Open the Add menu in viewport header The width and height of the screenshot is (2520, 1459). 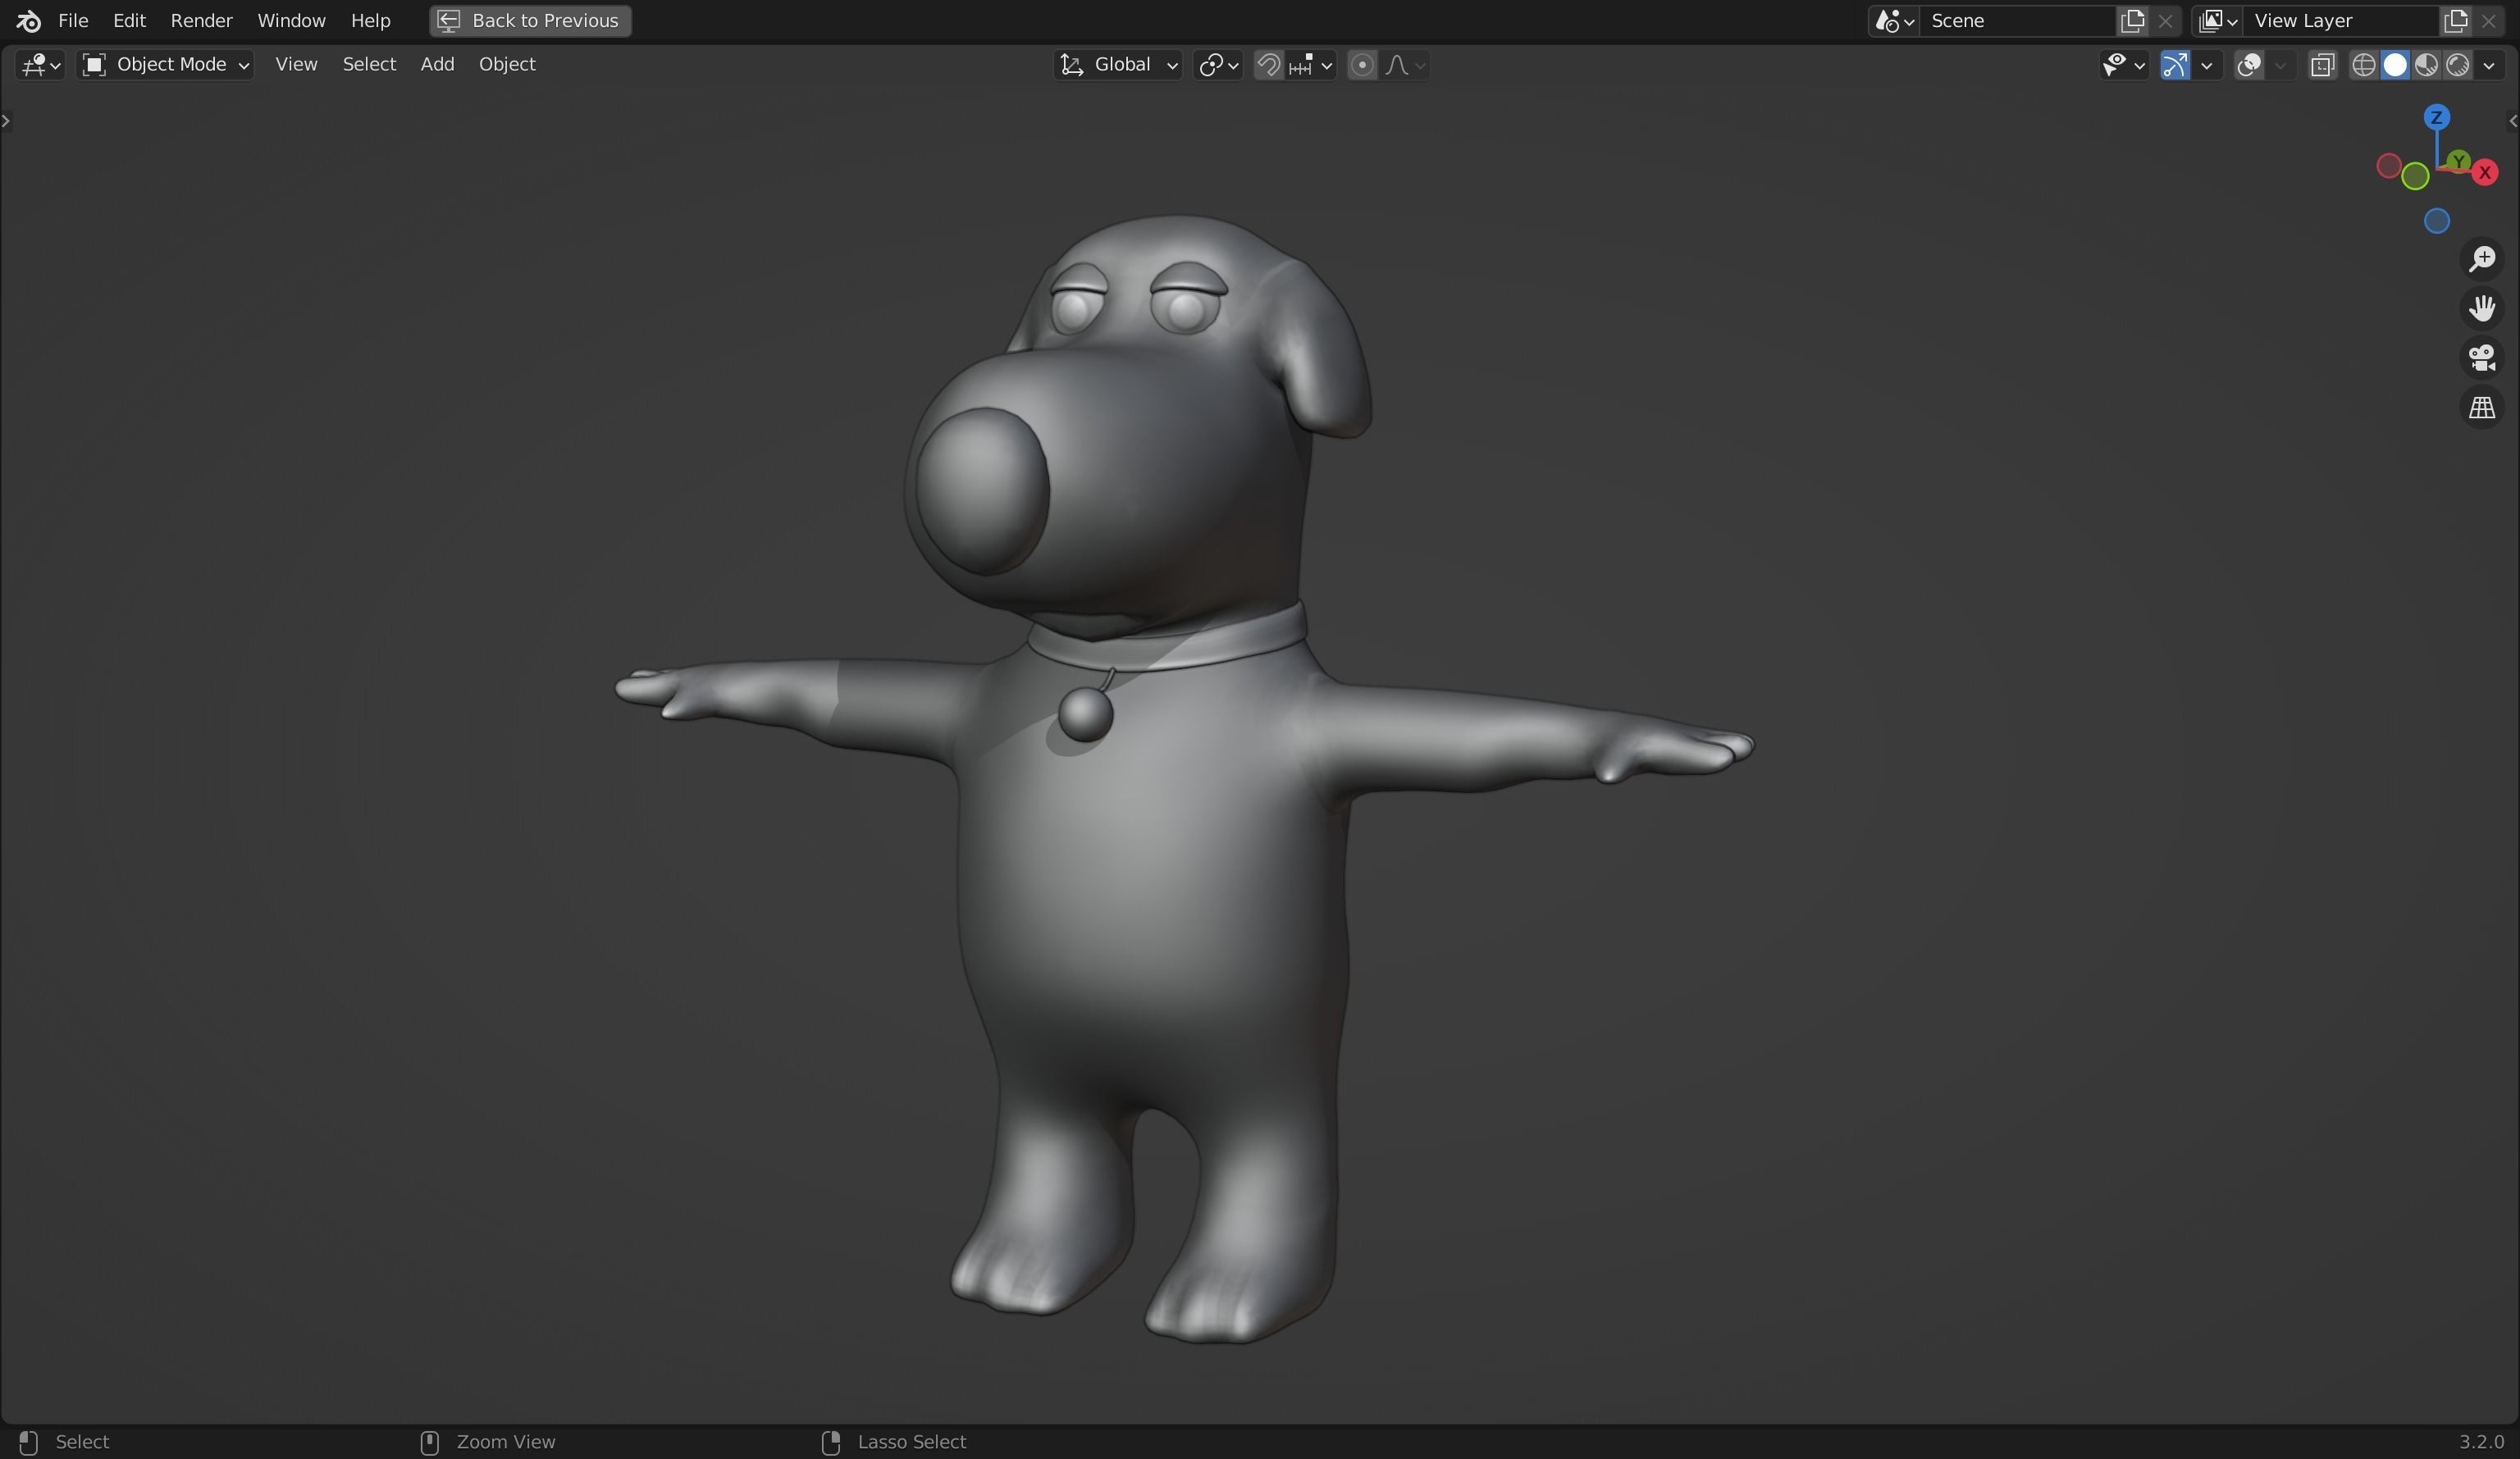(437, 64)
